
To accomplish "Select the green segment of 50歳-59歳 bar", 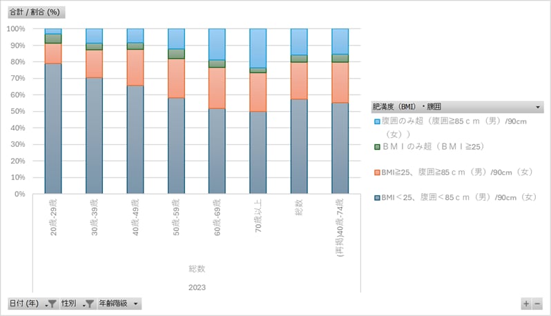I will click(x=176, y=54).
